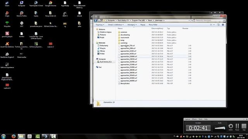Launch Google Chrome desktop shortcut
The width and height of the screenshot is (248, 139).
51,4
